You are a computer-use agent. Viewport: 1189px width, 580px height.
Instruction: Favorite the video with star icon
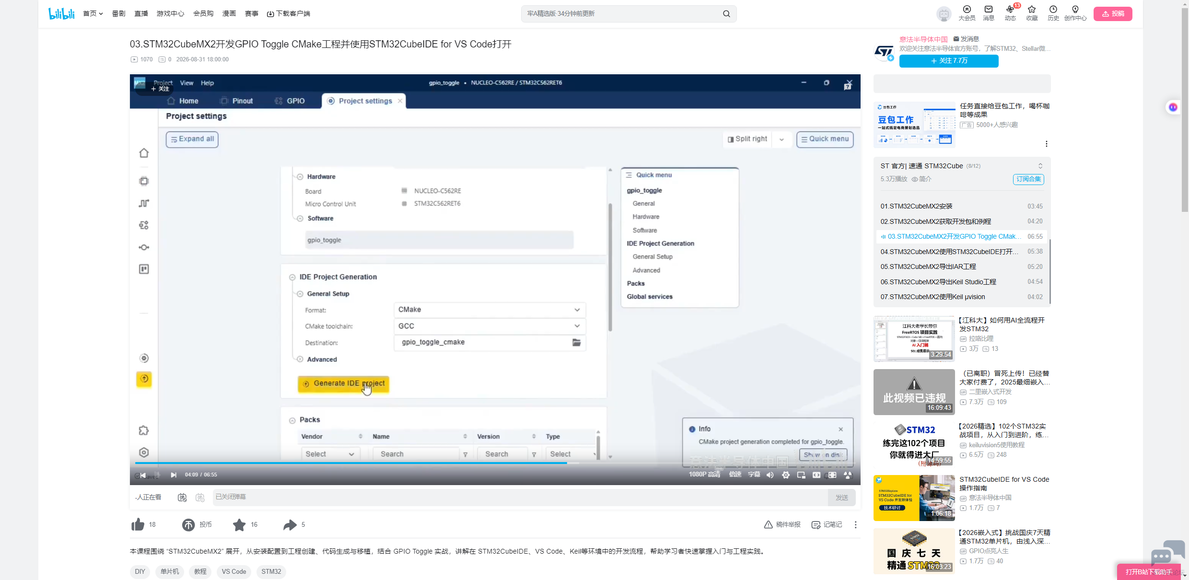click(239, 525)
